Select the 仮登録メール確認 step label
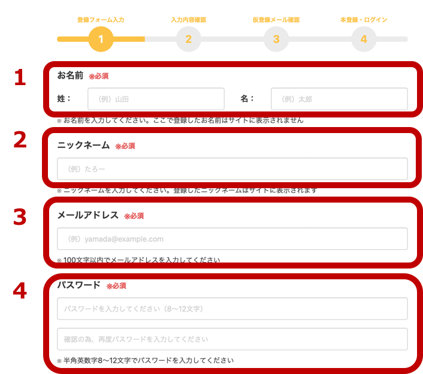The height and width of the screenshot is (374, 423). (x=276, y=20)
